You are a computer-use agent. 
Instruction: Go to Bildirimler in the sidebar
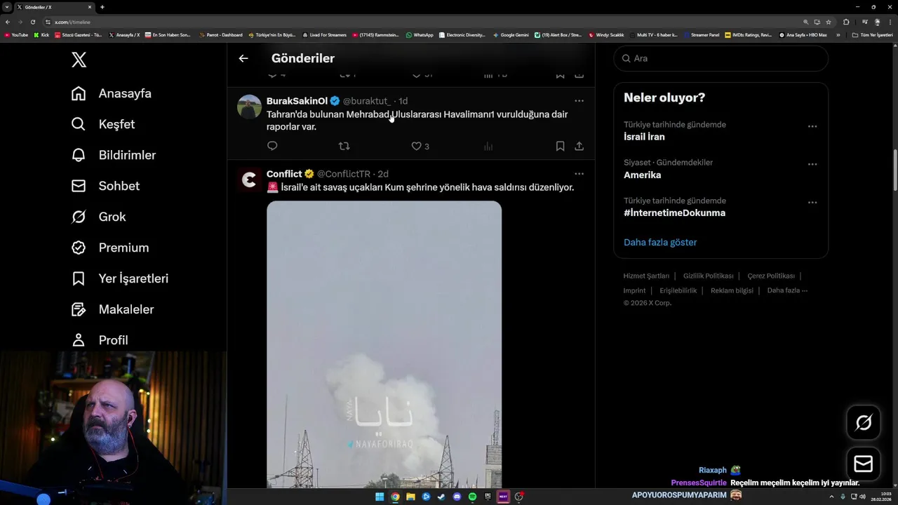click(x=114, y=155)
